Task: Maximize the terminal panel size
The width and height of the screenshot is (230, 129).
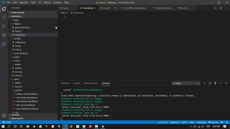Action: [221, 83]
